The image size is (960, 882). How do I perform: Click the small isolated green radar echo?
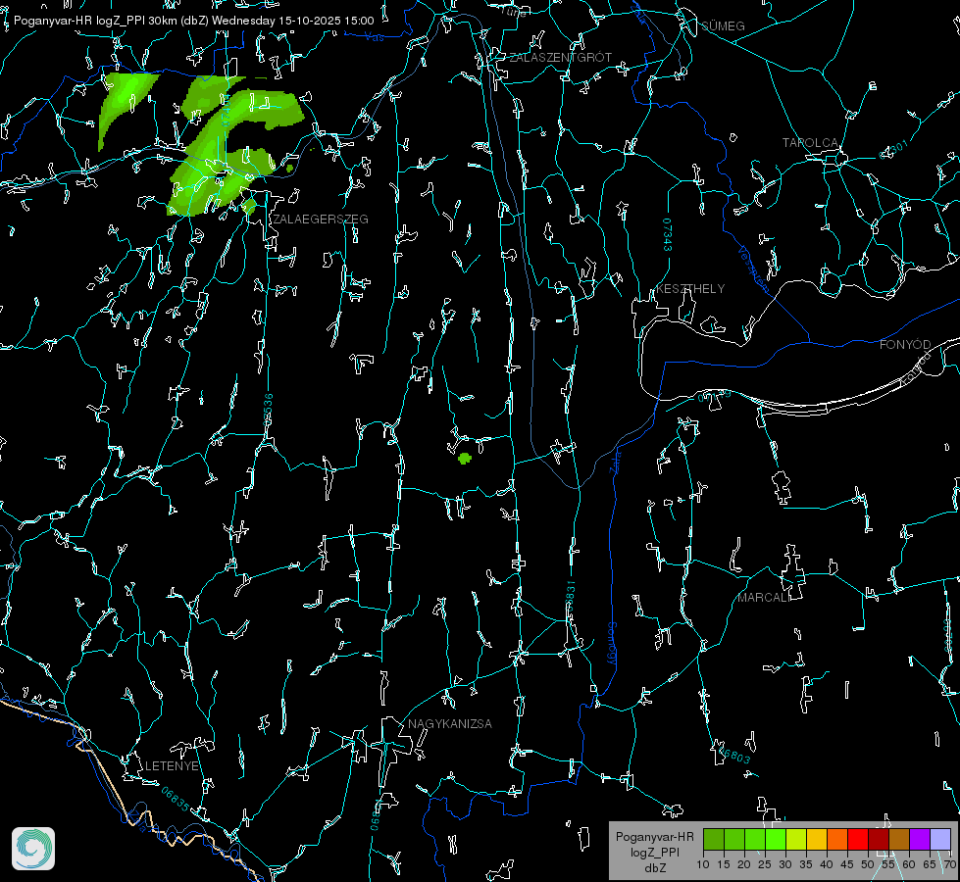click(x=465, y=458)
